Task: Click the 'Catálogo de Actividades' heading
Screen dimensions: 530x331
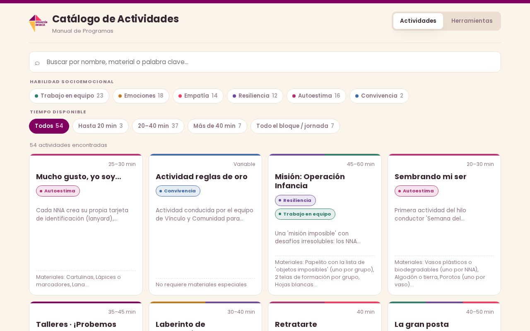Action: point(116,19)
